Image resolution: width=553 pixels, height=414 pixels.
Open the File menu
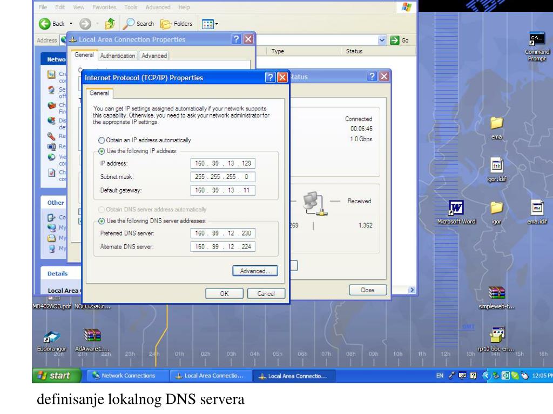point(43,7)
